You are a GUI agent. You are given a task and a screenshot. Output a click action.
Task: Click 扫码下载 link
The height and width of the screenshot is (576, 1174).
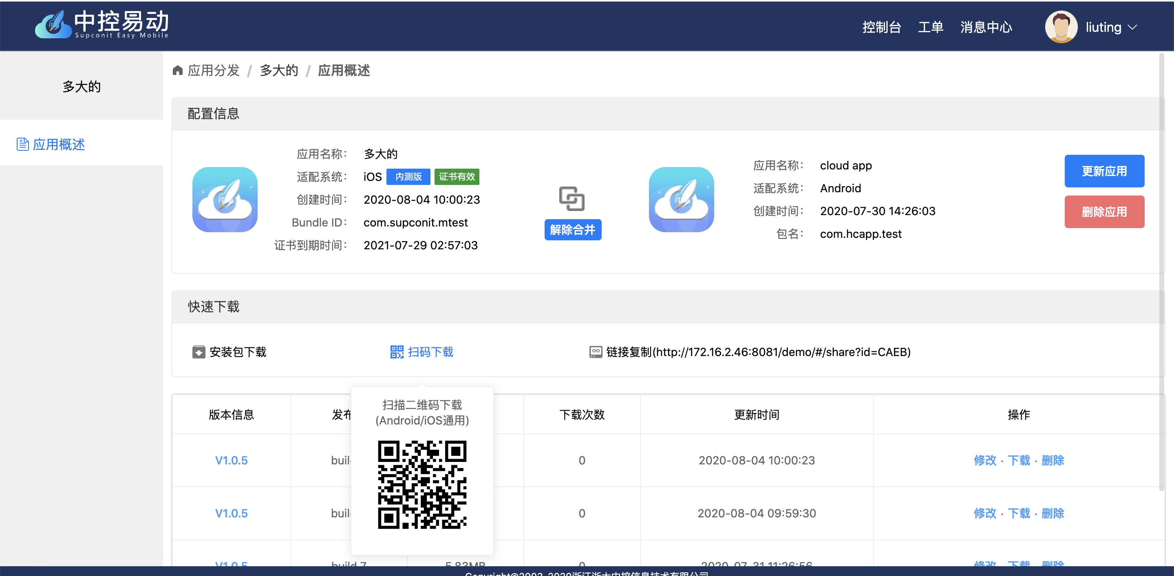431,352
